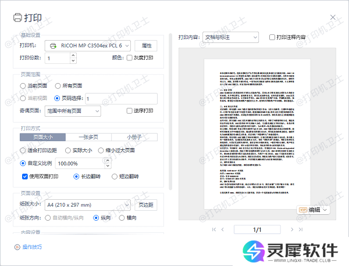Click the print preview page thumbnail
Viewport: 349px width, 266px height.
click(257, 134)
